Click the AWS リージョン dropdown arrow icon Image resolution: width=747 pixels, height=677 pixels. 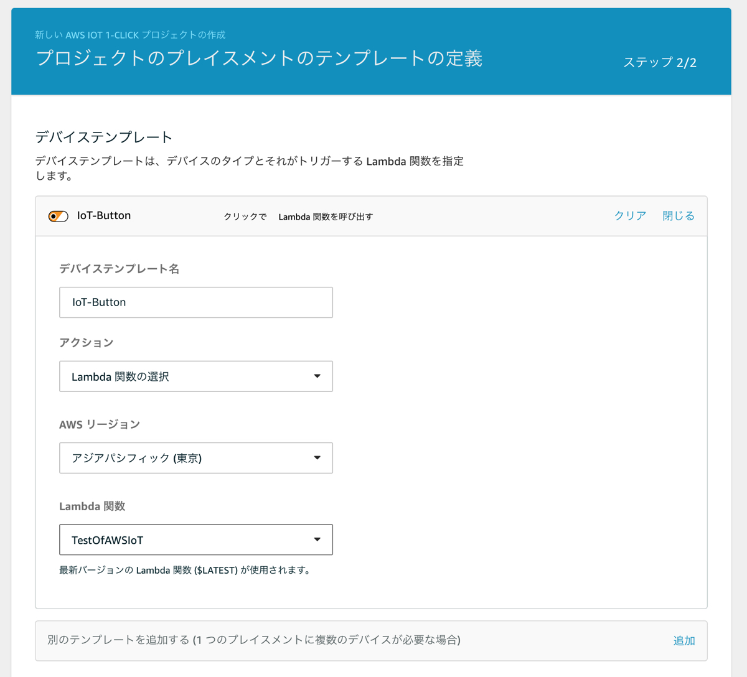tap(317, 458)
